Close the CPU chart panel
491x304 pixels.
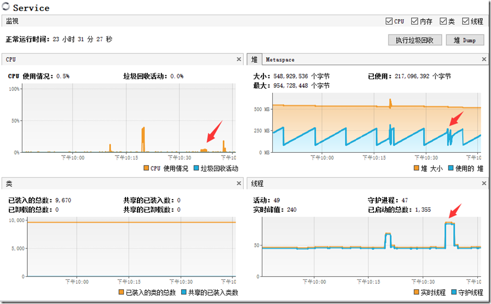[x=239, y=59]
